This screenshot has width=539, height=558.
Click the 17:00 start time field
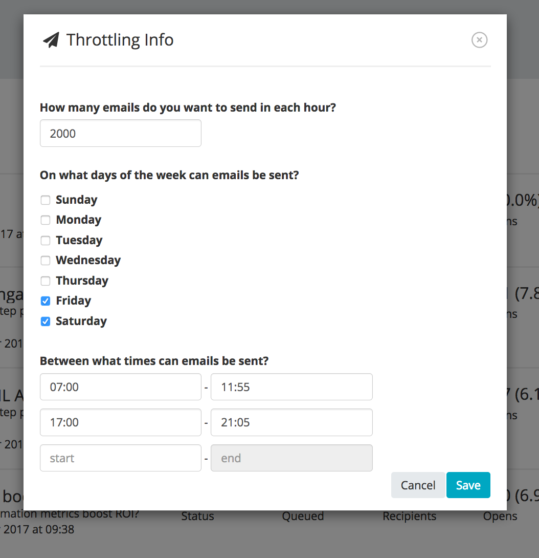pos(121,422)
